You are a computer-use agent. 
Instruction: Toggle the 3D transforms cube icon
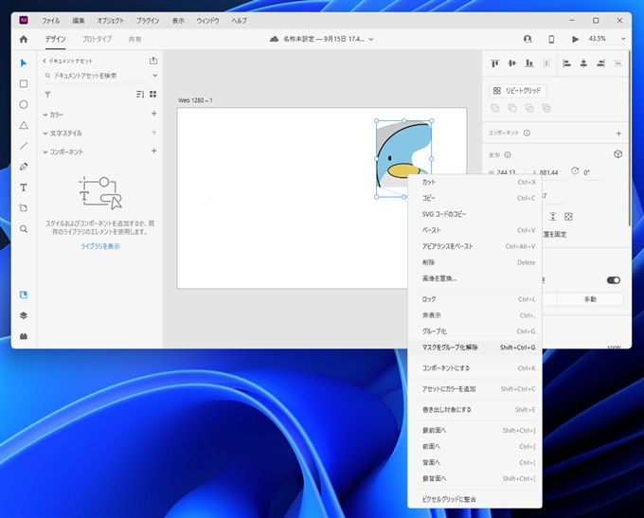click(617, 154)
